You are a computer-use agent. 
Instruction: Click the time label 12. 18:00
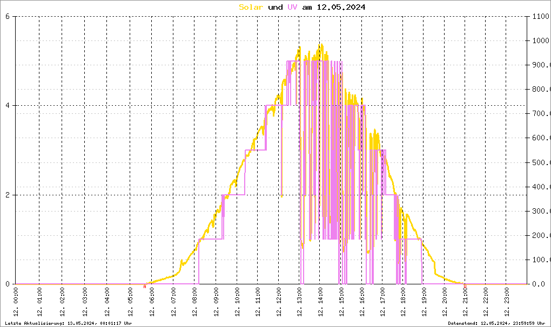[403, 302]
